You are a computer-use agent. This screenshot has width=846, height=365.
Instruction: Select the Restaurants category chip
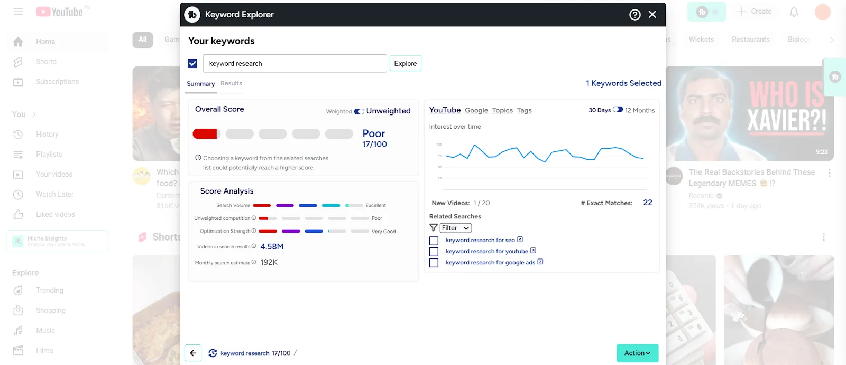pos(751,40)
